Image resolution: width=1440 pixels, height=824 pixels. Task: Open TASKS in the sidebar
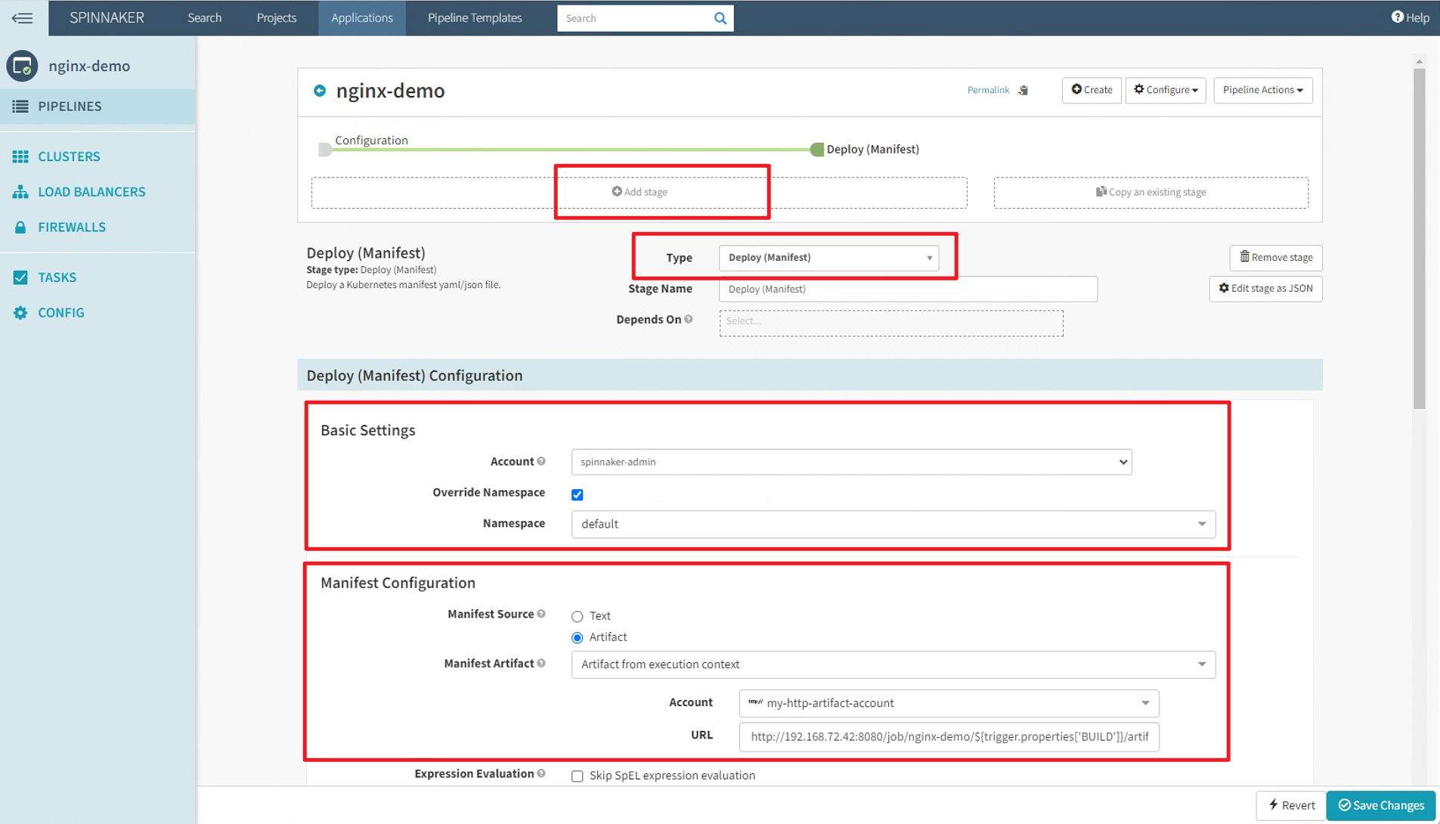click(57, 277)
